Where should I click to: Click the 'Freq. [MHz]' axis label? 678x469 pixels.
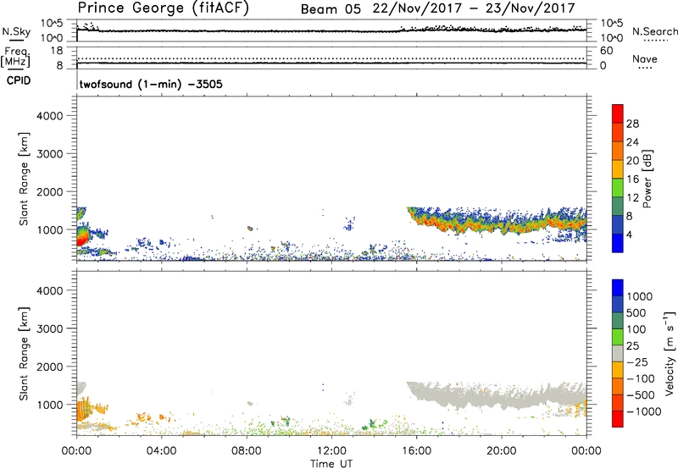(x=16, y=57)
